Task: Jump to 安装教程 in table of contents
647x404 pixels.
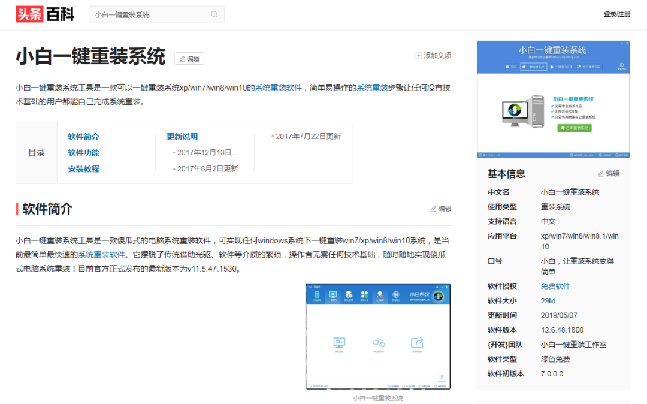Action: pos(83,169)
